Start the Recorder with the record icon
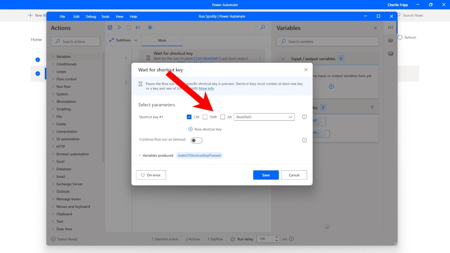The height and width of the screenshot is (253, 450). (150, 27)
